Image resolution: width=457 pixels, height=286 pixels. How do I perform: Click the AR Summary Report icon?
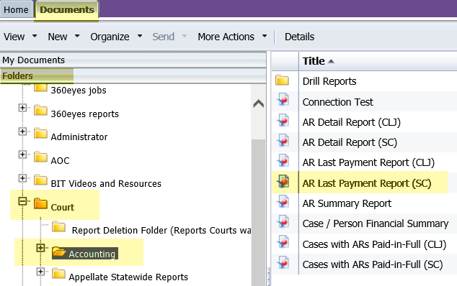[283, 201]
